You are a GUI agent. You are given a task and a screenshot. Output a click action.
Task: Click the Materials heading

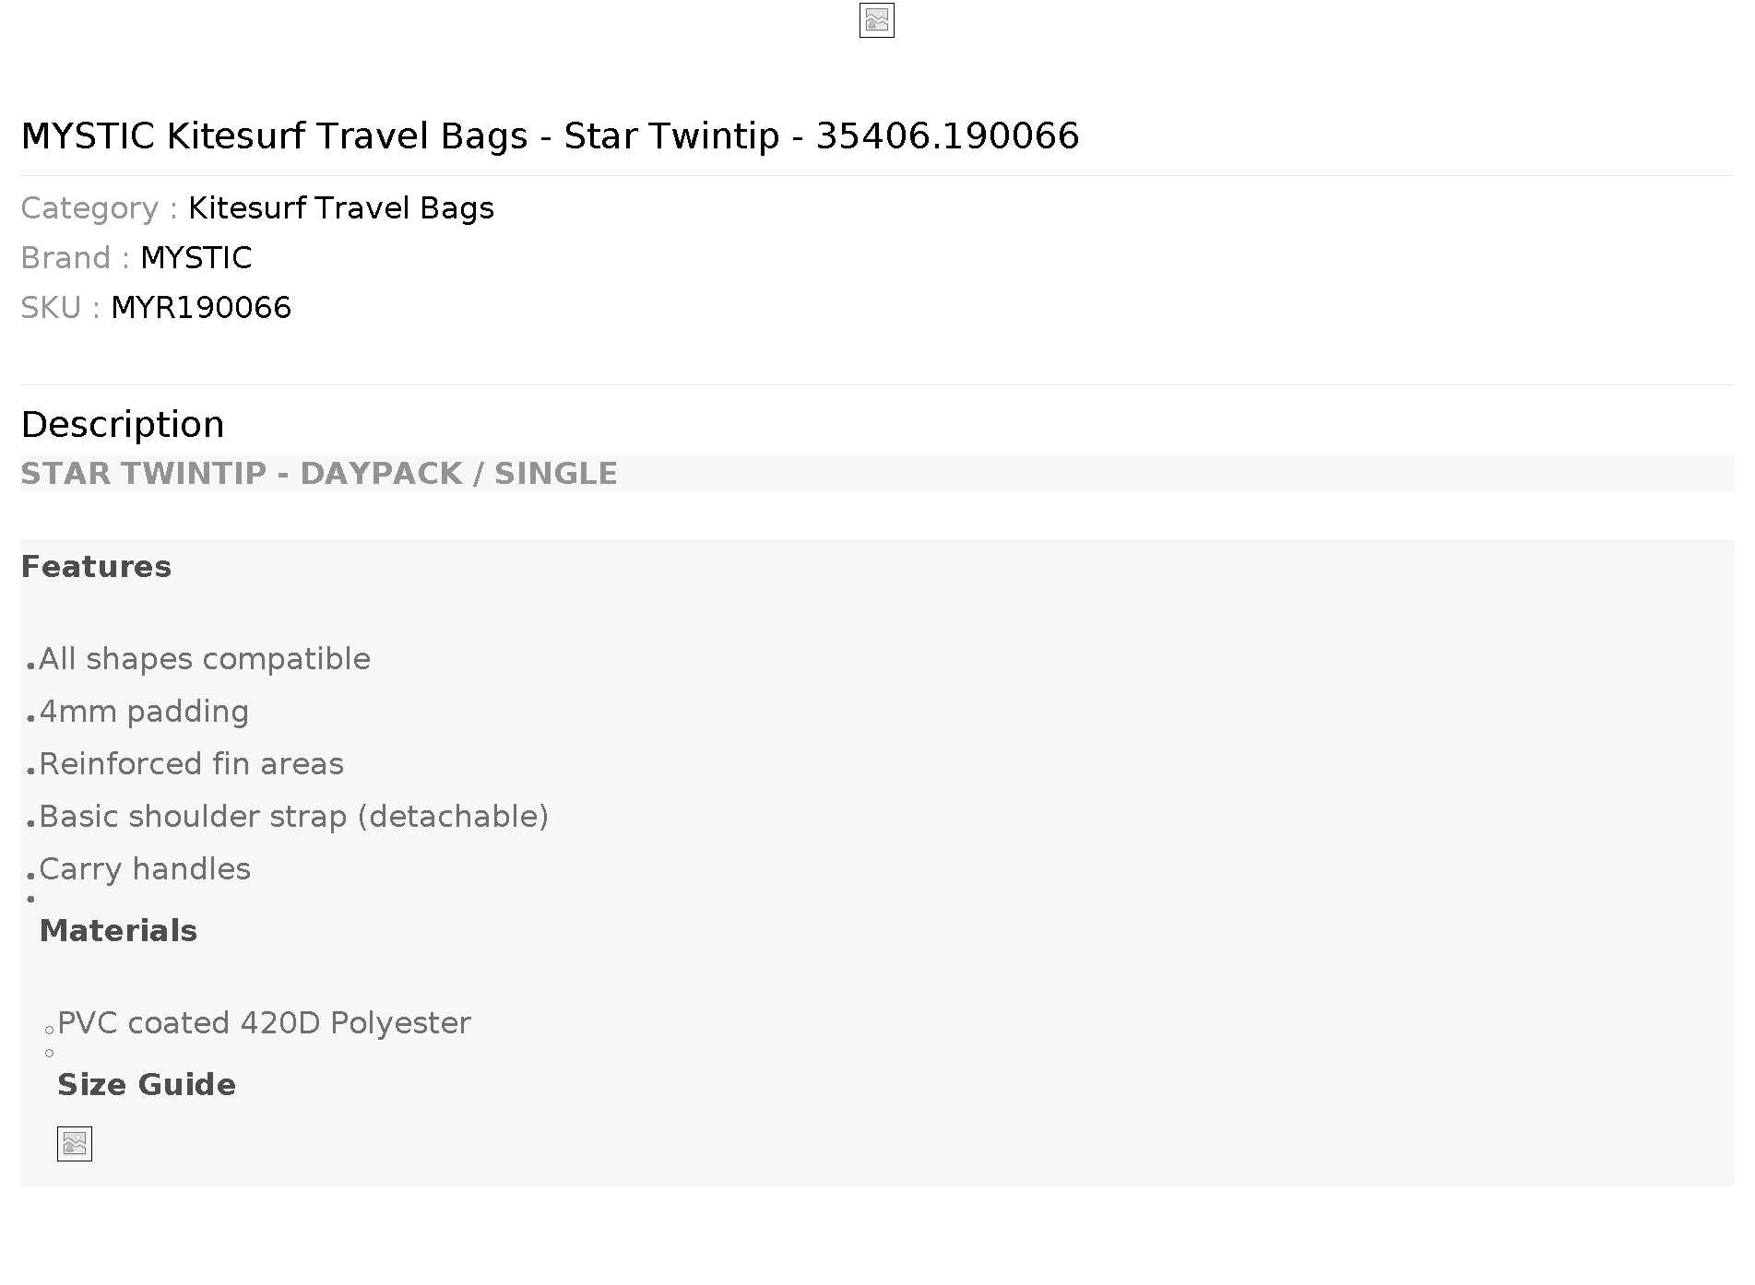pyautogui.click(x=118, y=931)
